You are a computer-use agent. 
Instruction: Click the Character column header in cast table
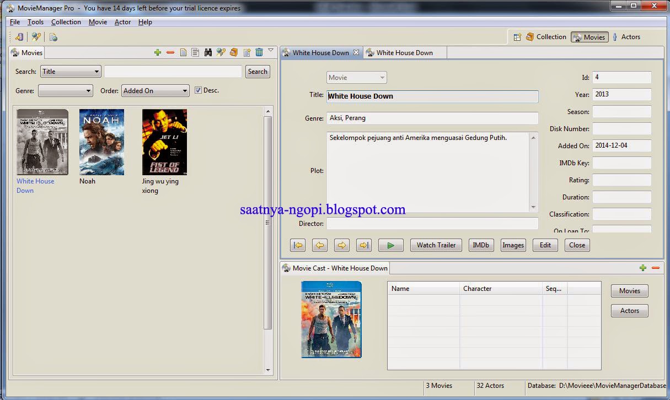tap(501, 288)
